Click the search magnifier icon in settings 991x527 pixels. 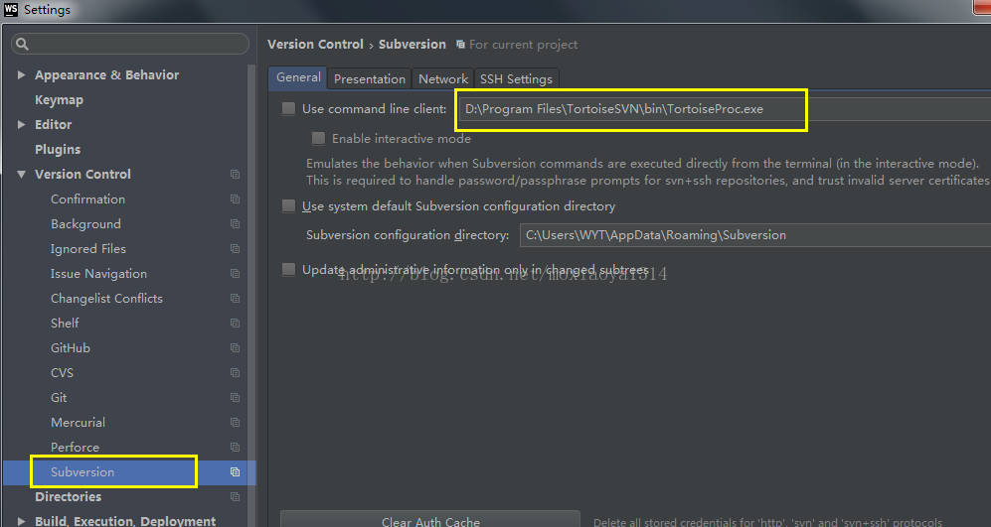click(x=23, y=45)
